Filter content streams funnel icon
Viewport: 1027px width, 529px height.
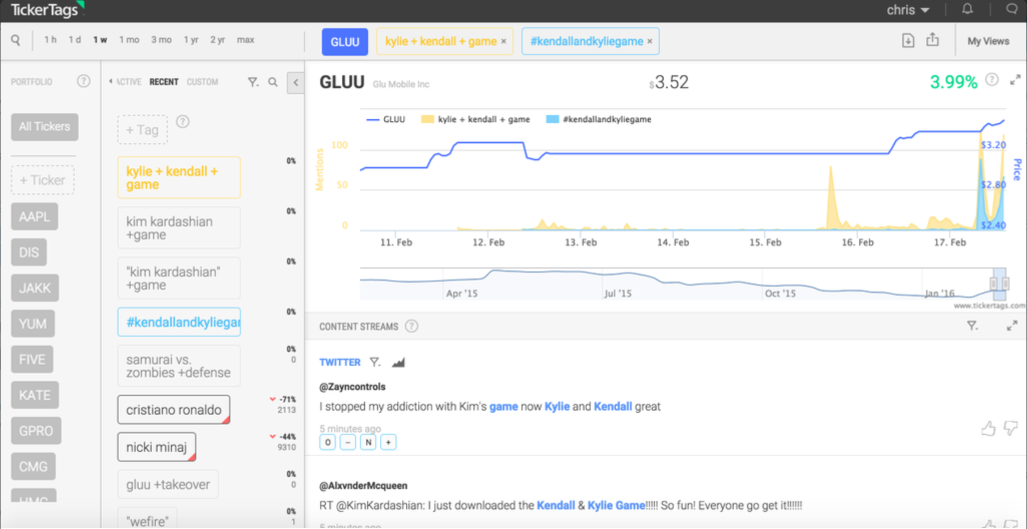972,326
